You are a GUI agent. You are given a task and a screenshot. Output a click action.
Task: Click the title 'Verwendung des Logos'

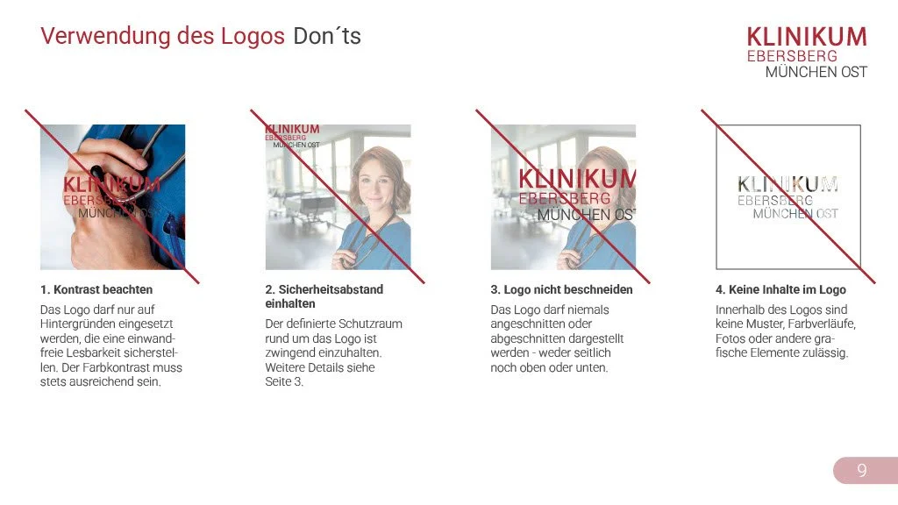[x=162, y=36]
